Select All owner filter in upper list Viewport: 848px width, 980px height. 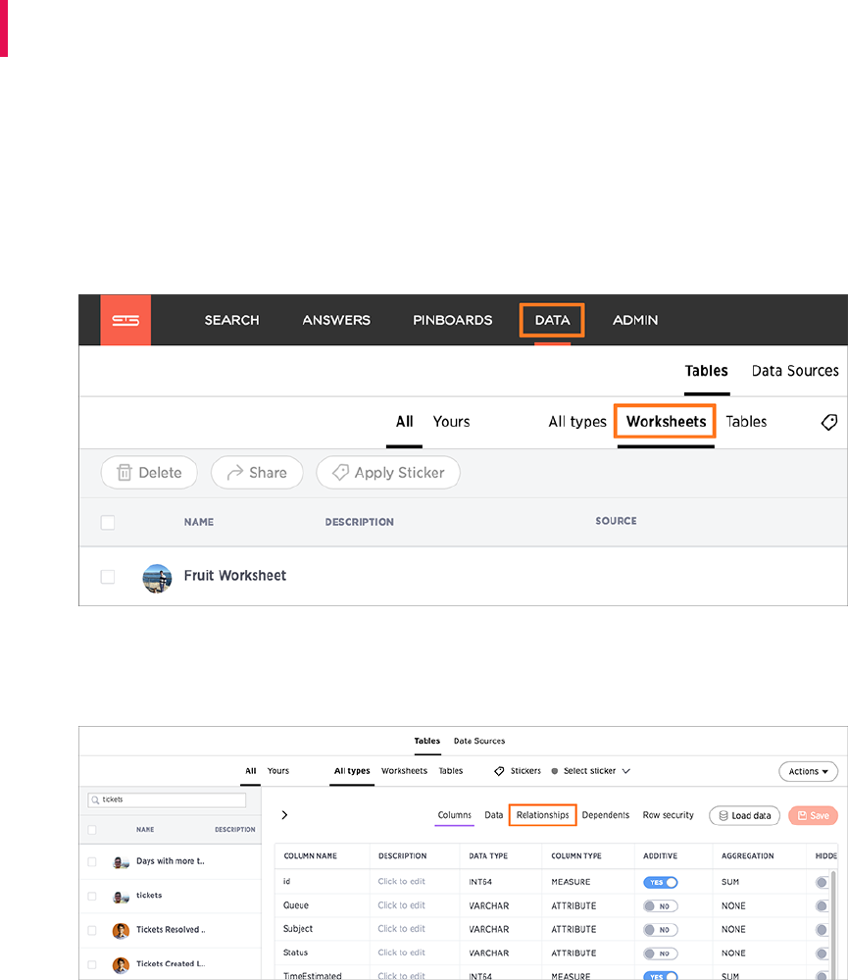pyautogui.click(x=405, y=421)
